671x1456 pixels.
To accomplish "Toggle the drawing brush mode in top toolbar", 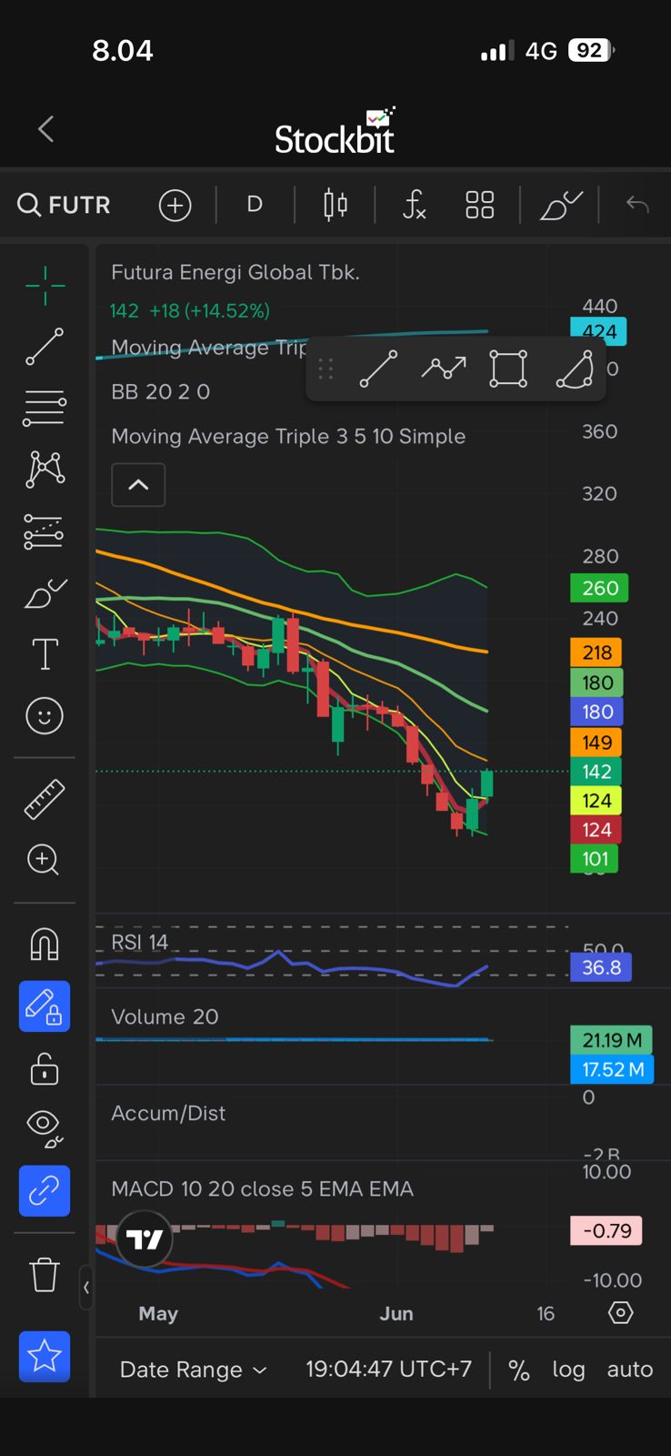I will point(561,205).
